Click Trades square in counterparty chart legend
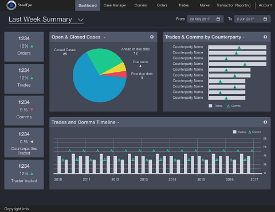This screenshot has height=212, width=275. coord(210,106)
